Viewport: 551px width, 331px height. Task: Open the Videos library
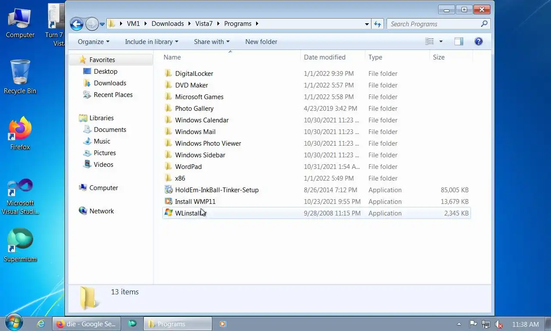click(103, 165)
